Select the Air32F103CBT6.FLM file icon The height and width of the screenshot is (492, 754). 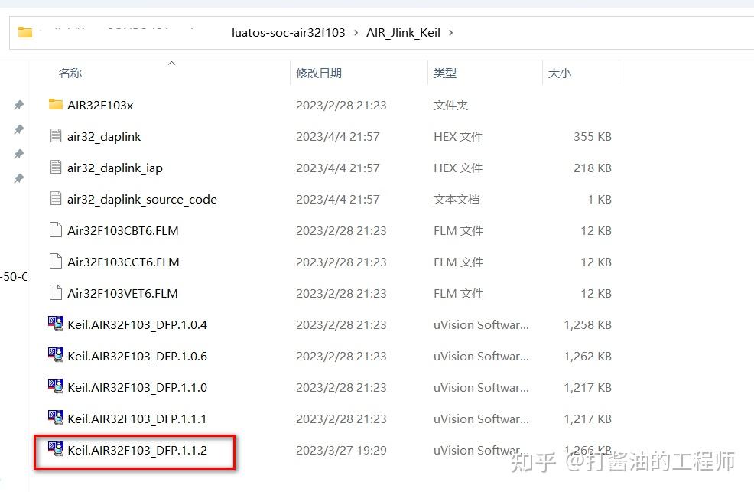pyautogui.click(x=56, y=230)
